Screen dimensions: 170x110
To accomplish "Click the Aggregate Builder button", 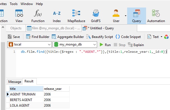I will click(68, 37).
